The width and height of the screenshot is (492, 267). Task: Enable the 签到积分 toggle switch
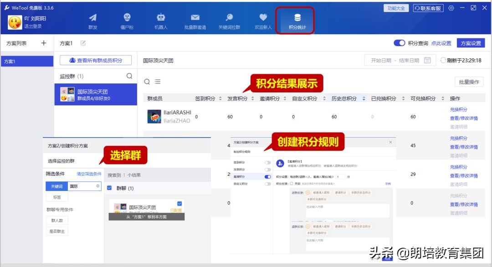(268, 162)
